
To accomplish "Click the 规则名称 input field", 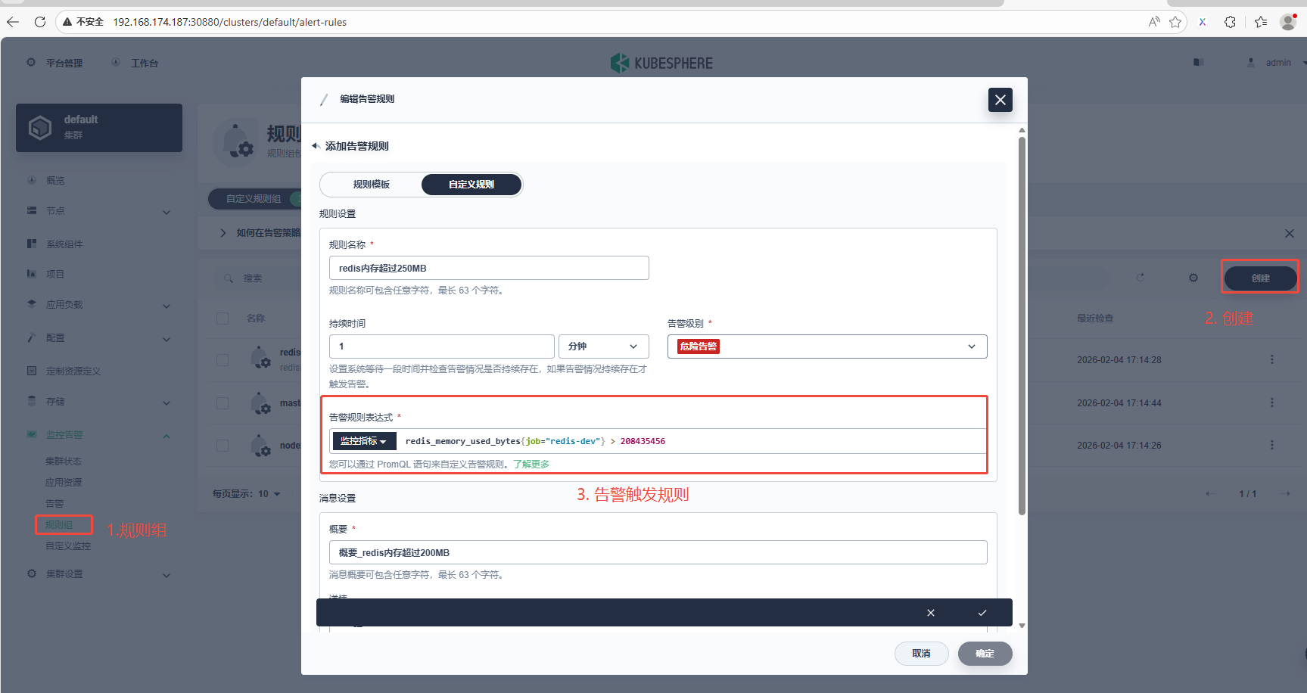I will pyautogui.click(x=489, y=268).
